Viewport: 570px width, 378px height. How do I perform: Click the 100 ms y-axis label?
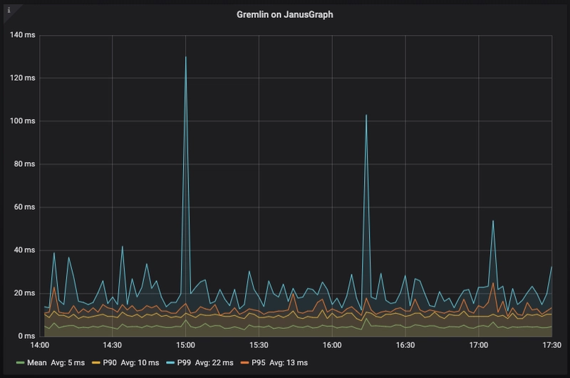pyautogui.click(x=24, y=121)
